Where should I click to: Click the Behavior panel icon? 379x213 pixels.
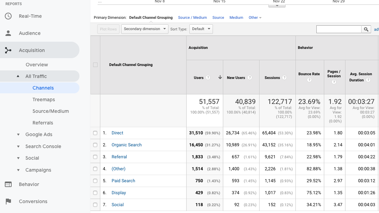tap(8, 184)
